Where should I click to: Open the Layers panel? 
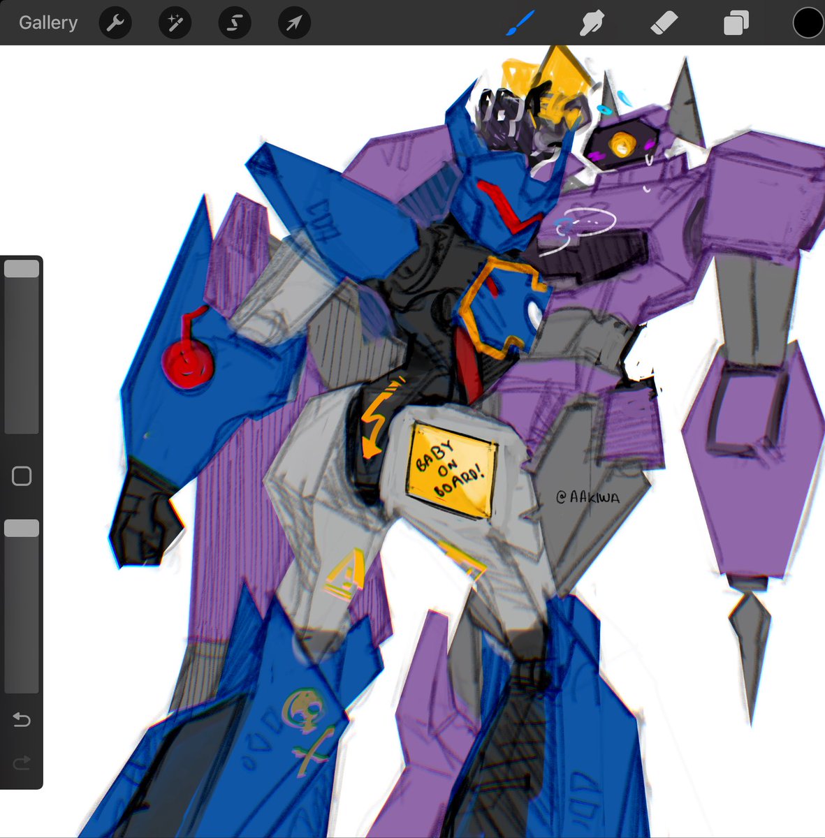click(x=736, y=23)
